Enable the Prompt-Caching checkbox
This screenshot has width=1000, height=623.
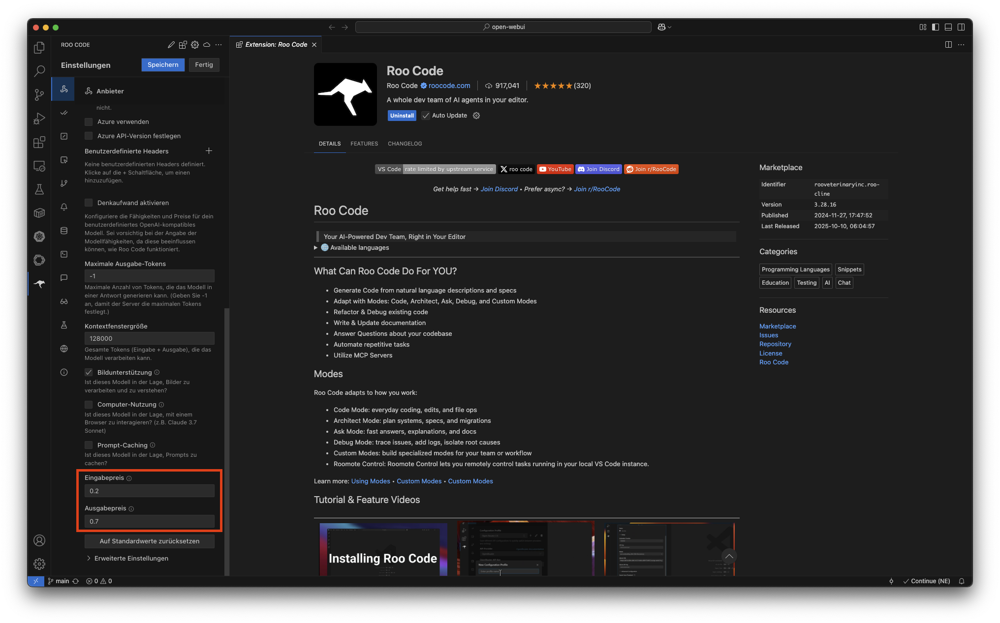coord(89,445)
